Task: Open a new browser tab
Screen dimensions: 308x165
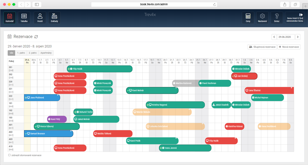Action: (305, 6)
